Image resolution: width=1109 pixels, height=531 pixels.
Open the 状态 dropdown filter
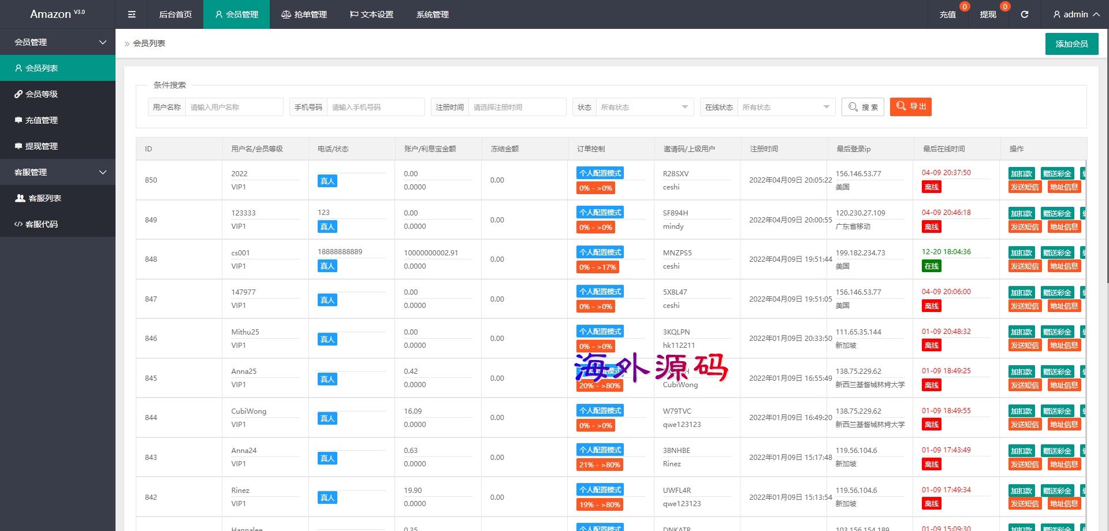[644, 107]
